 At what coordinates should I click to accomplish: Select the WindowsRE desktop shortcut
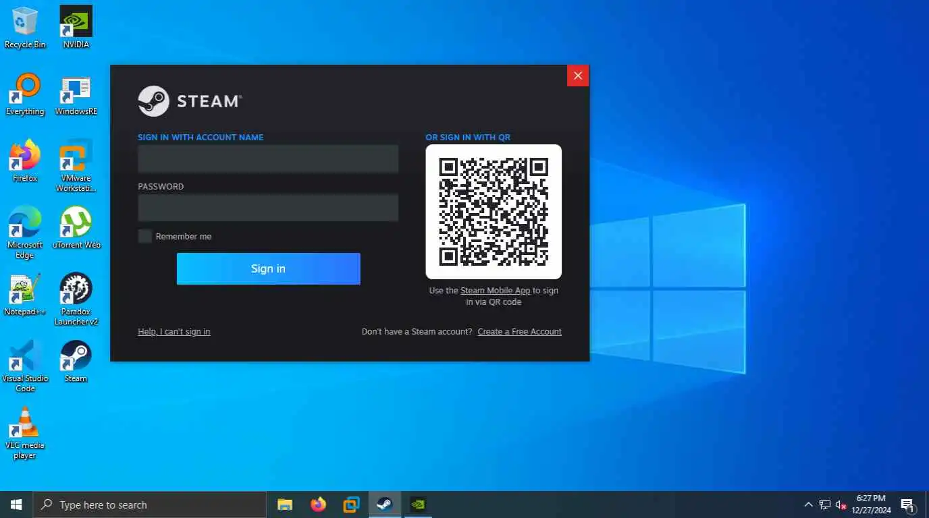[76, 94]
